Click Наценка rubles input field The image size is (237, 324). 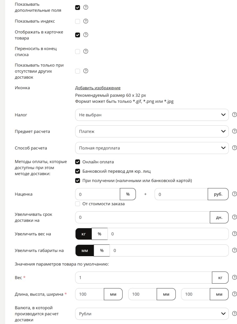(181, 194)
